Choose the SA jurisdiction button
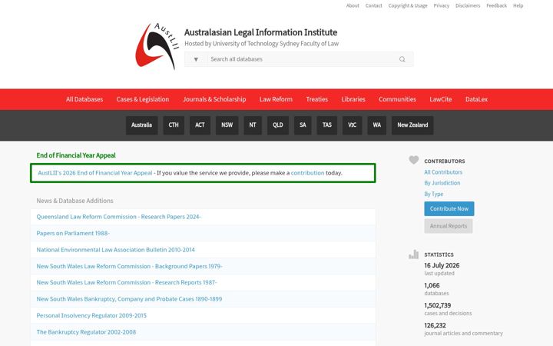The height and width of the screenshot is (346, 553). [x=303, y=125]
